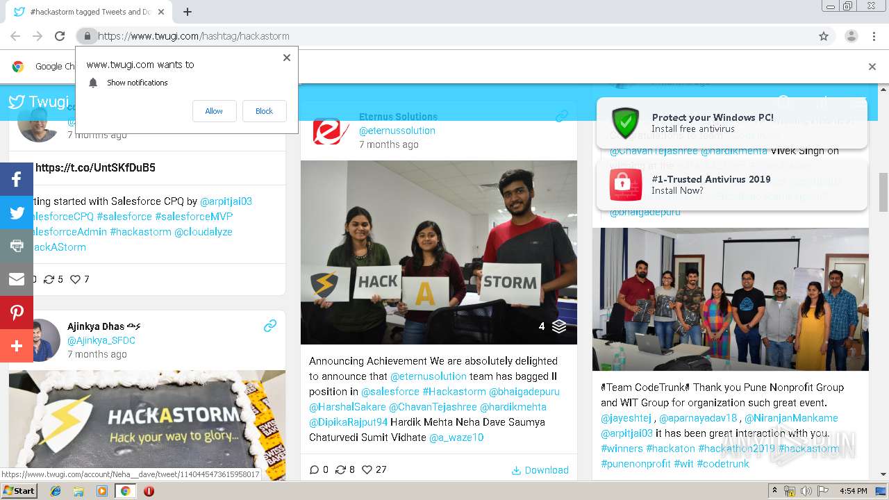View site information lock icon

(87, 36)
